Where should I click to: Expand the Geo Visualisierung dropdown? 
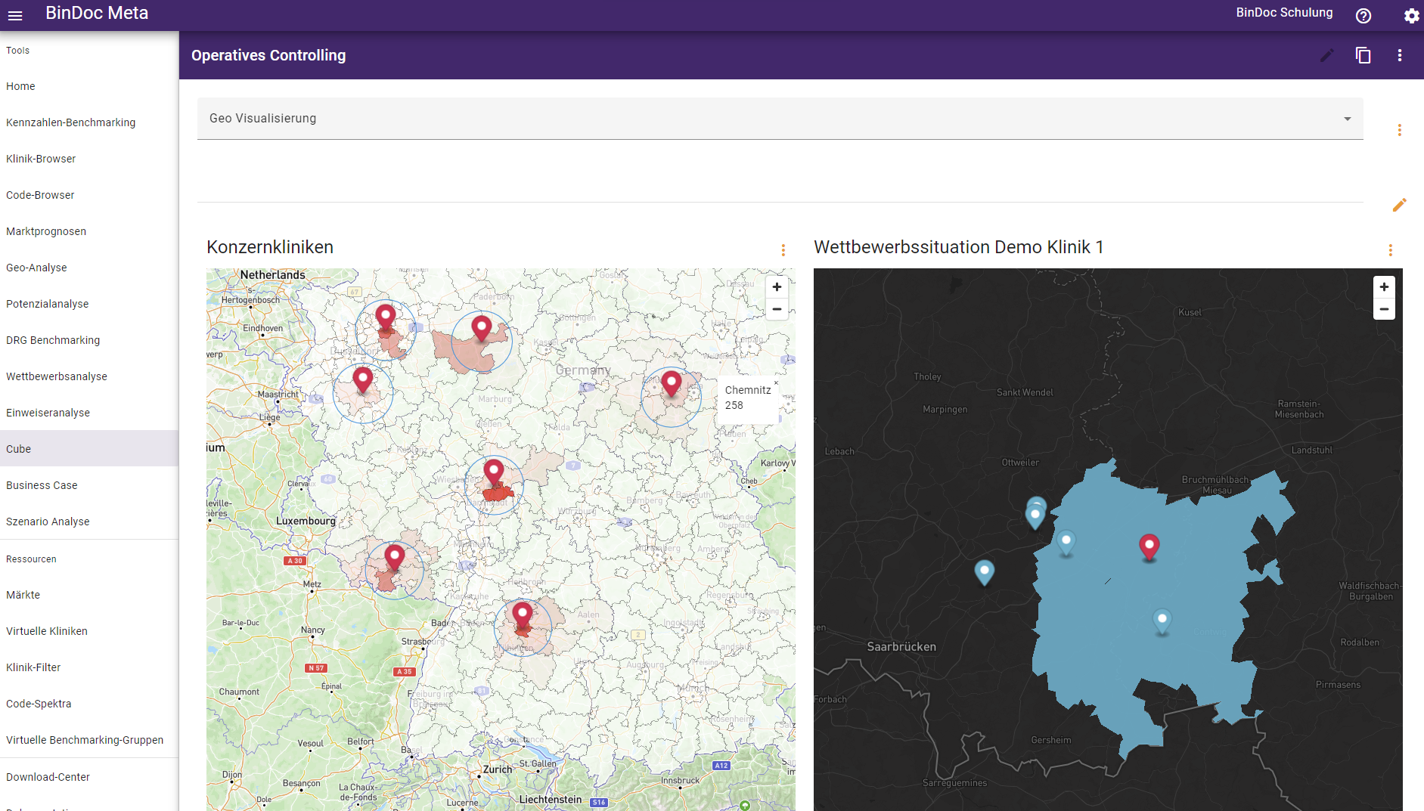tap(1347, 119)
